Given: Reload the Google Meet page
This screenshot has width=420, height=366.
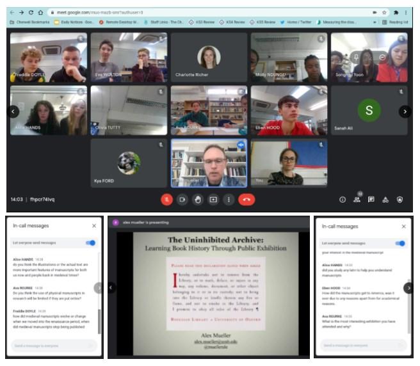Looking at the screenshot, I should (31, 12).
